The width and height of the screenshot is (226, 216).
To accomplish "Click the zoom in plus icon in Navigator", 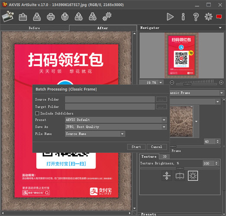I will (x=221, y=83).
